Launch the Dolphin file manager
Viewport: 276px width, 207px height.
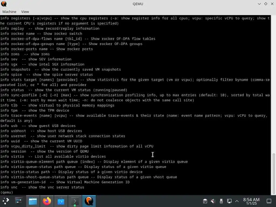33,201
